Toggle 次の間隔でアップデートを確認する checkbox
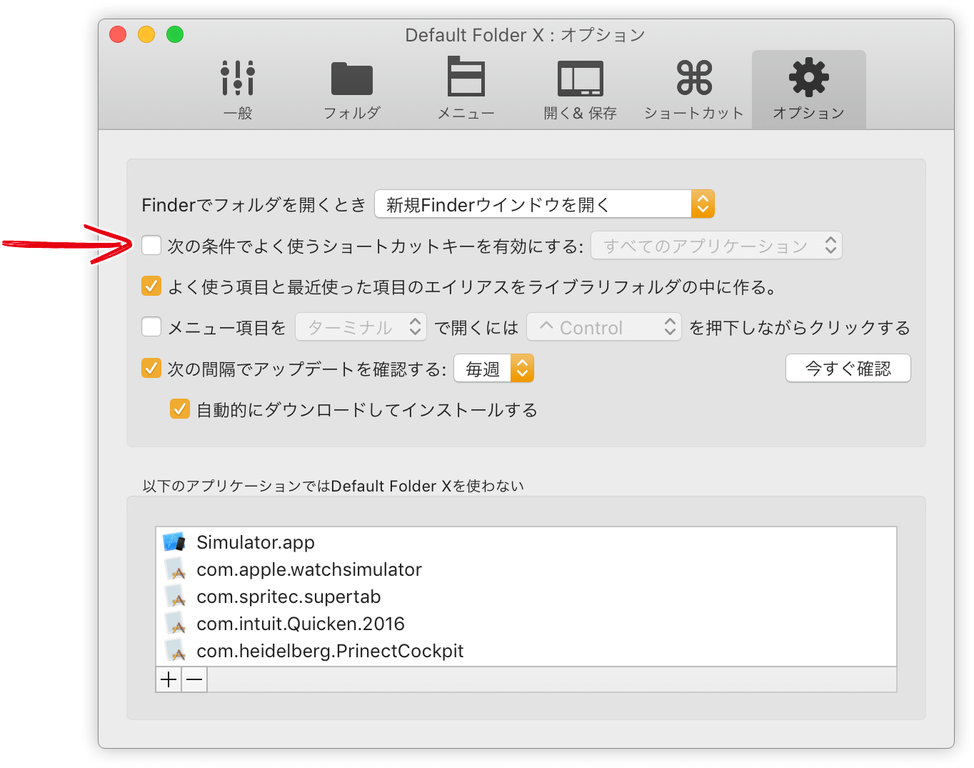This screenshot has height=768, width=974. tap(151, 369)
